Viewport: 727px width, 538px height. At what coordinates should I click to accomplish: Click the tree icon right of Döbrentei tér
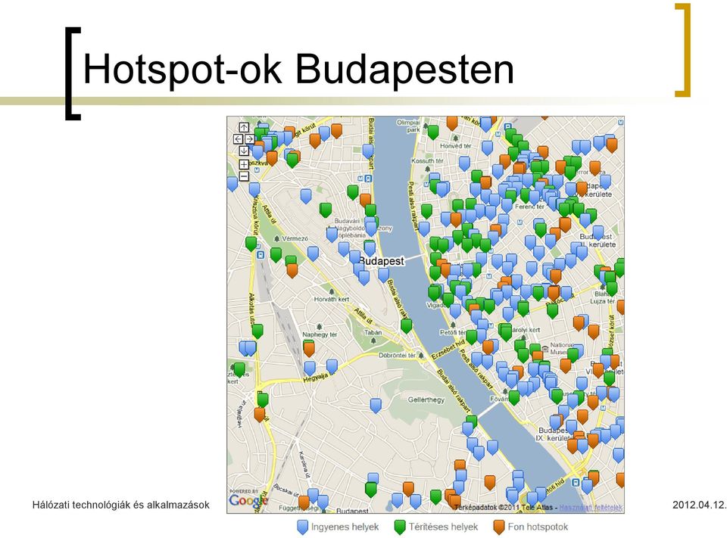pyautogui.click(x=421, y=356)
